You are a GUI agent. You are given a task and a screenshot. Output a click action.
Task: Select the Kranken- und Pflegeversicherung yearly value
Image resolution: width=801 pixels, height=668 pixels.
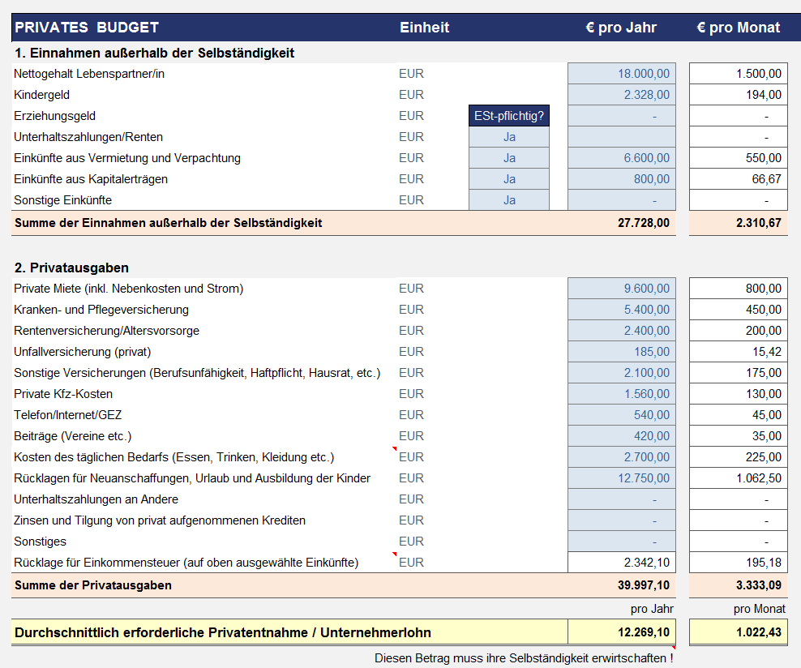(x=621, y=310)
